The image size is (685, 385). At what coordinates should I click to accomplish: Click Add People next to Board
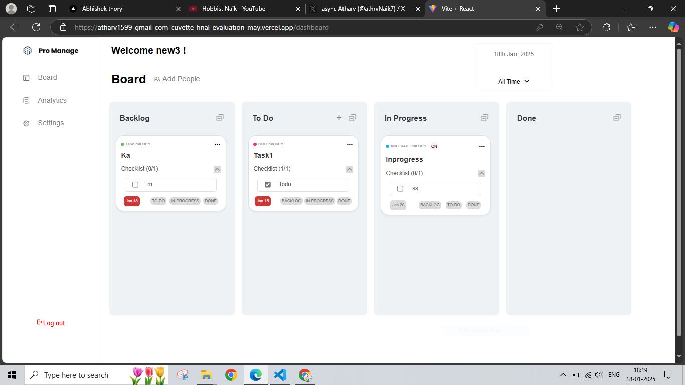pyautogui.click(x=177, y=79)
